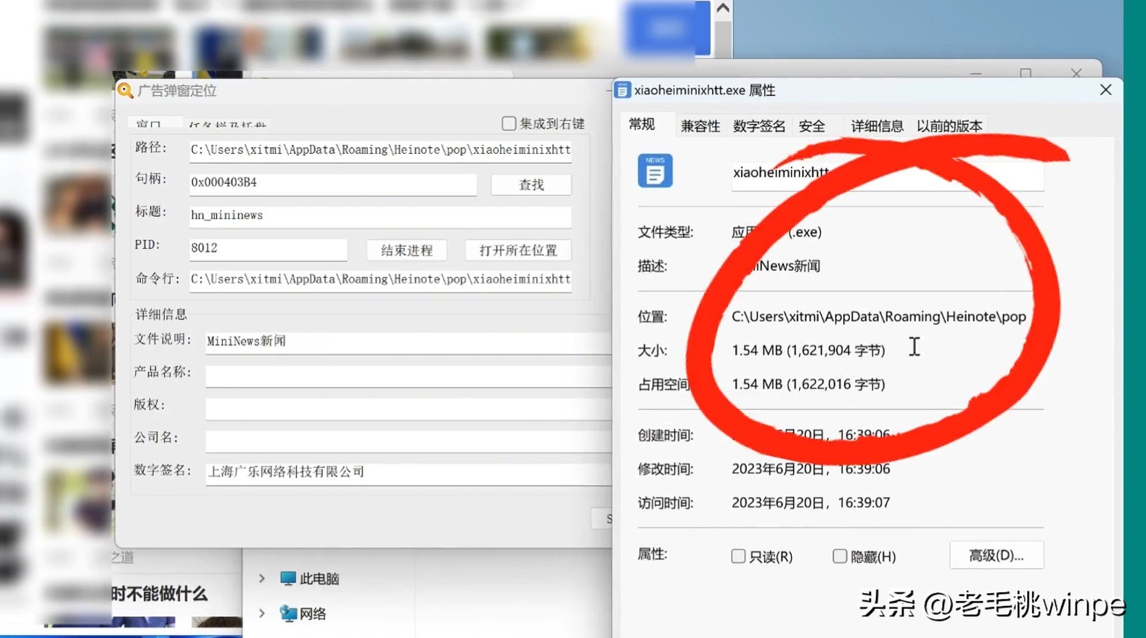Click the size text 1.54 MB (1,621,904 字节)
Image resolution: width=1146 pixels, height=638 pixels.
point(809,351)
